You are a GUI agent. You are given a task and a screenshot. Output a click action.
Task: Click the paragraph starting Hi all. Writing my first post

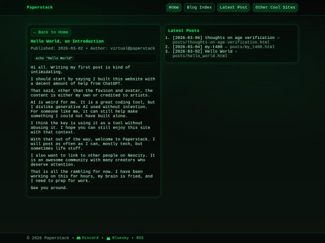coord(81,70)
